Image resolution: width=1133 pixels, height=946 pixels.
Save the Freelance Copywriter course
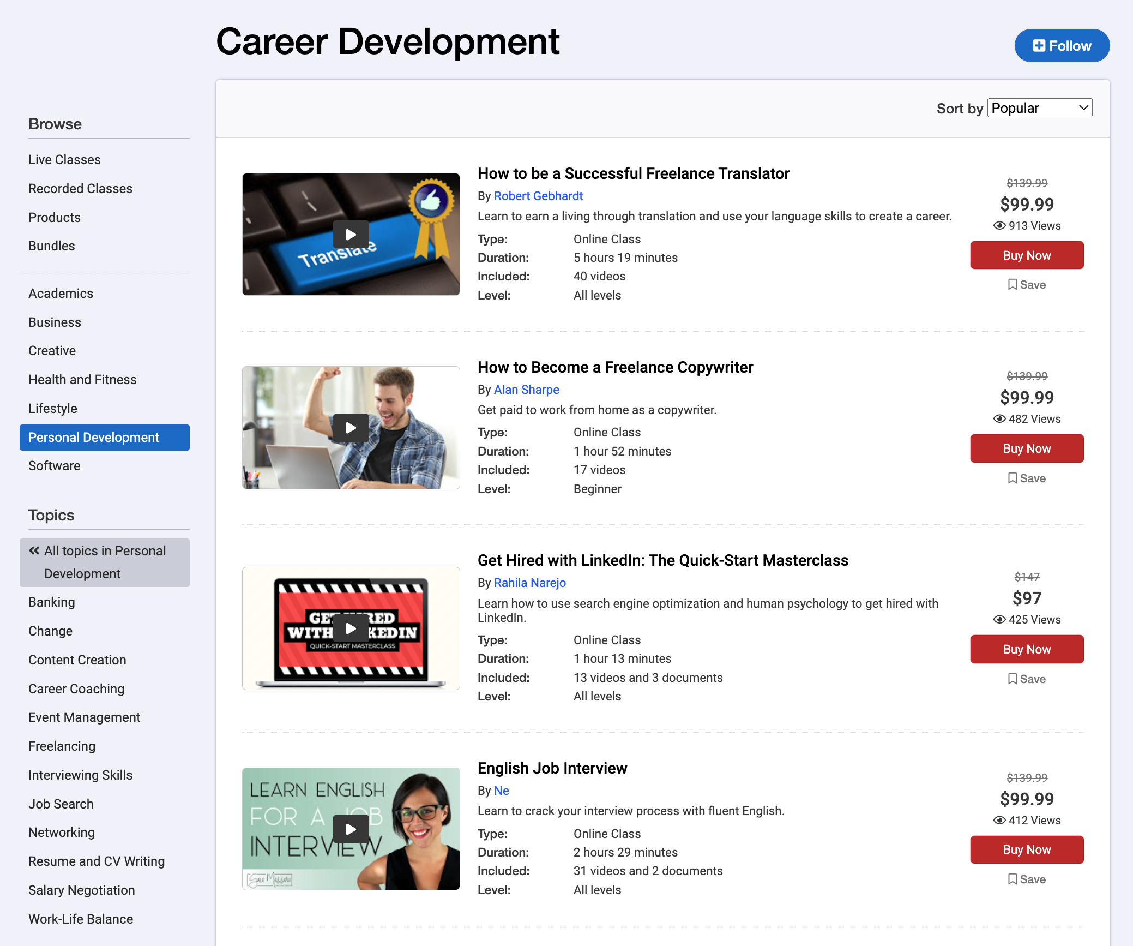1027,478
